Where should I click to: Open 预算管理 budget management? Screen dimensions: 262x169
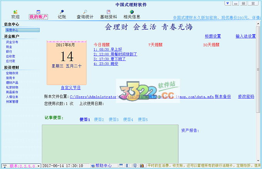[x=12, y=101]
